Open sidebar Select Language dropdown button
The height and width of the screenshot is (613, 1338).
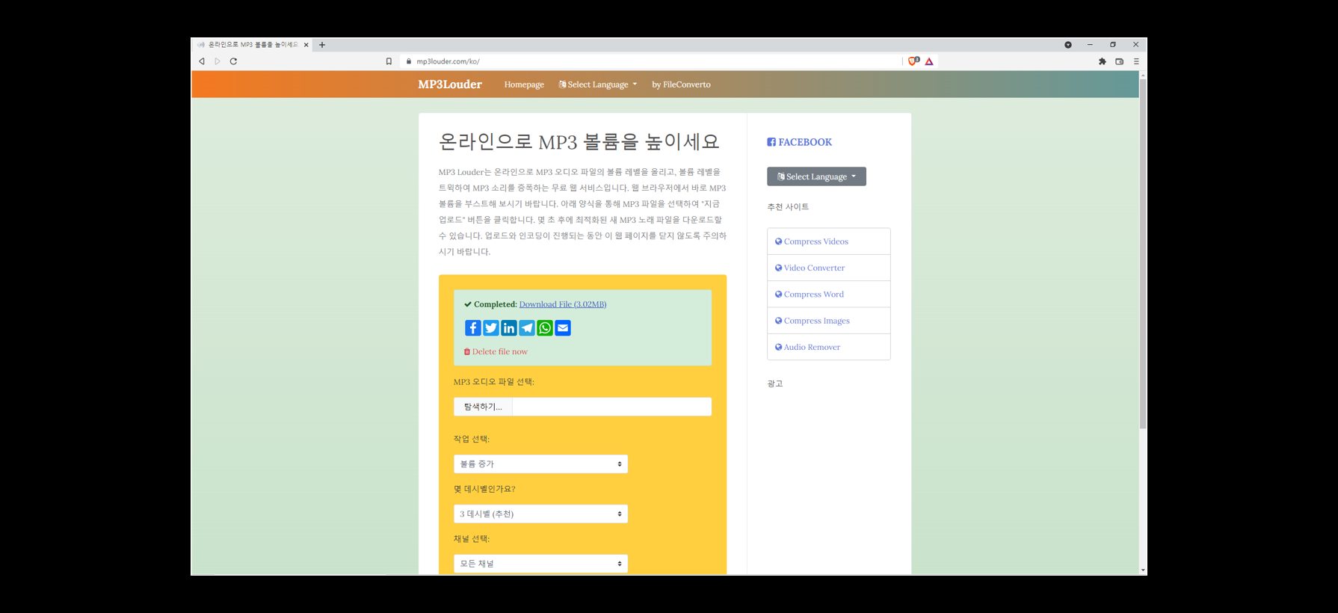[x=816, y=176]
